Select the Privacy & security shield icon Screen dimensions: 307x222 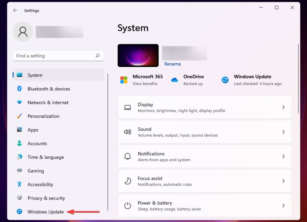click(x=20, y=198)
